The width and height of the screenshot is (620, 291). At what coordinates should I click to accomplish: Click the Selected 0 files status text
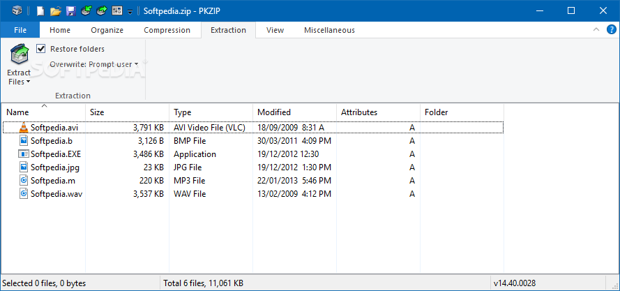click(x=44, y=283)
